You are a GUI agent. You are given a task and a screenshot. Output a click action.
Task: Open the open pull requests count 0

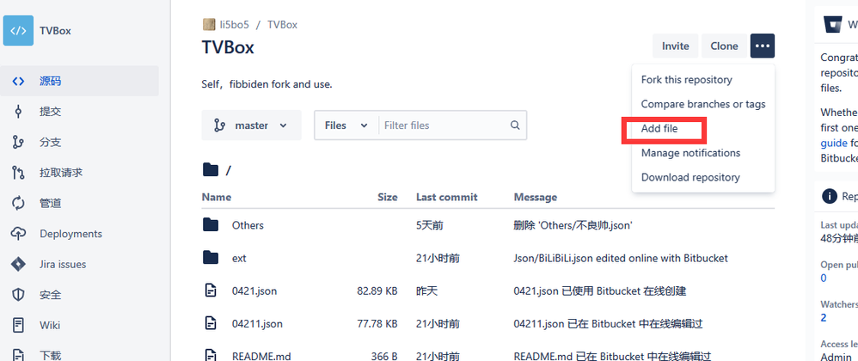[x=824, y=278]
